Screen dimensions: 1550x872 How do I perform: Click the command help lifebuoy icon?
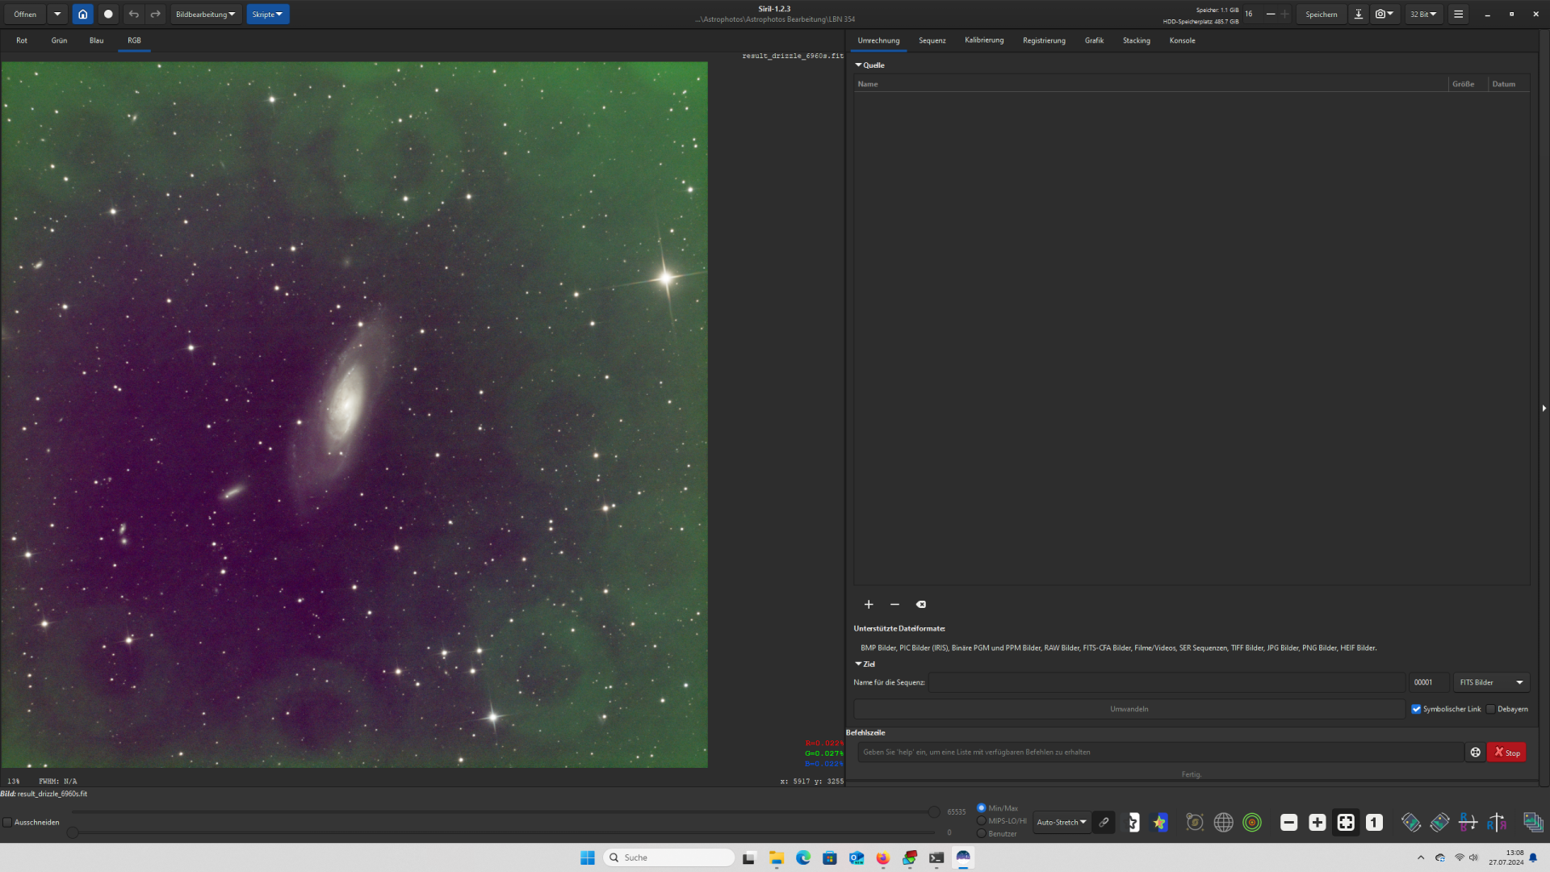pyautogui.click(x=1475, y=752)
